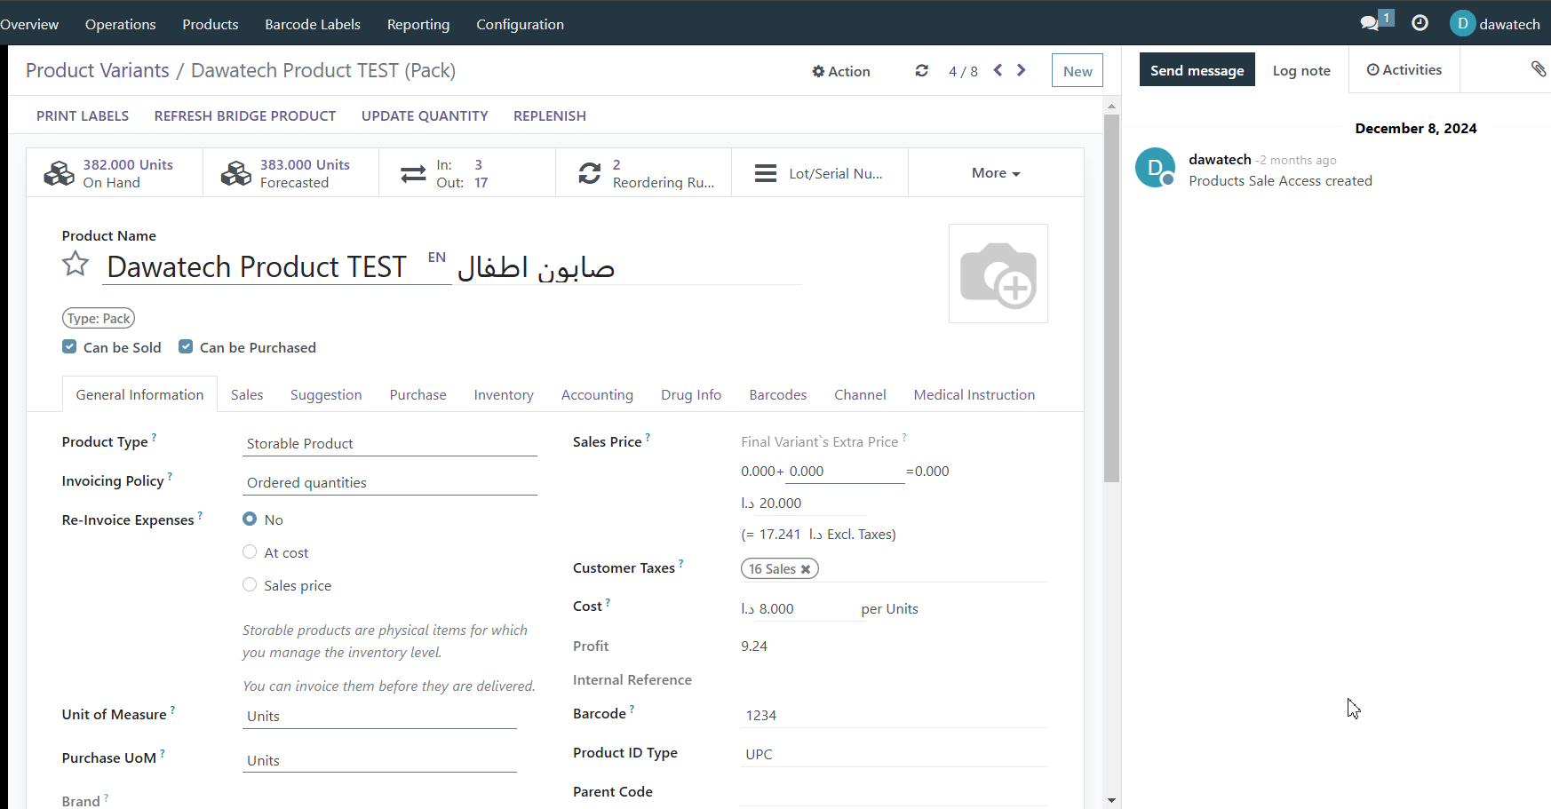The image size is (1551, 809).
Task: Go to Overview menu
Action: coord(29,24)
